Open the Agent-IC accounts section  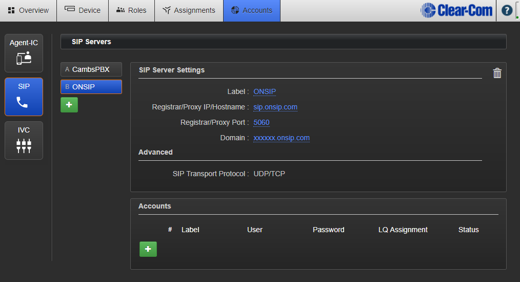pyautogui.click(x=24, y=53)
